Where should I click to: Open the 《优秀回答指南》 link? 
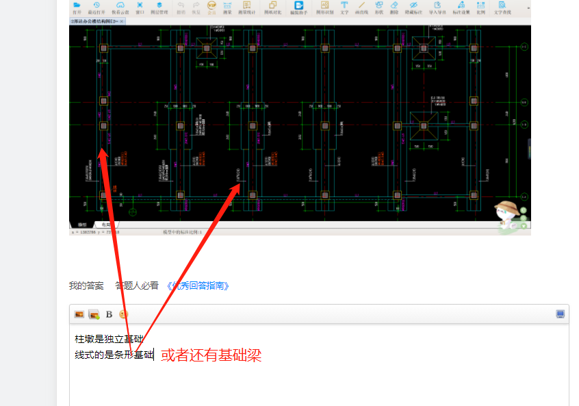pos(198,286)
